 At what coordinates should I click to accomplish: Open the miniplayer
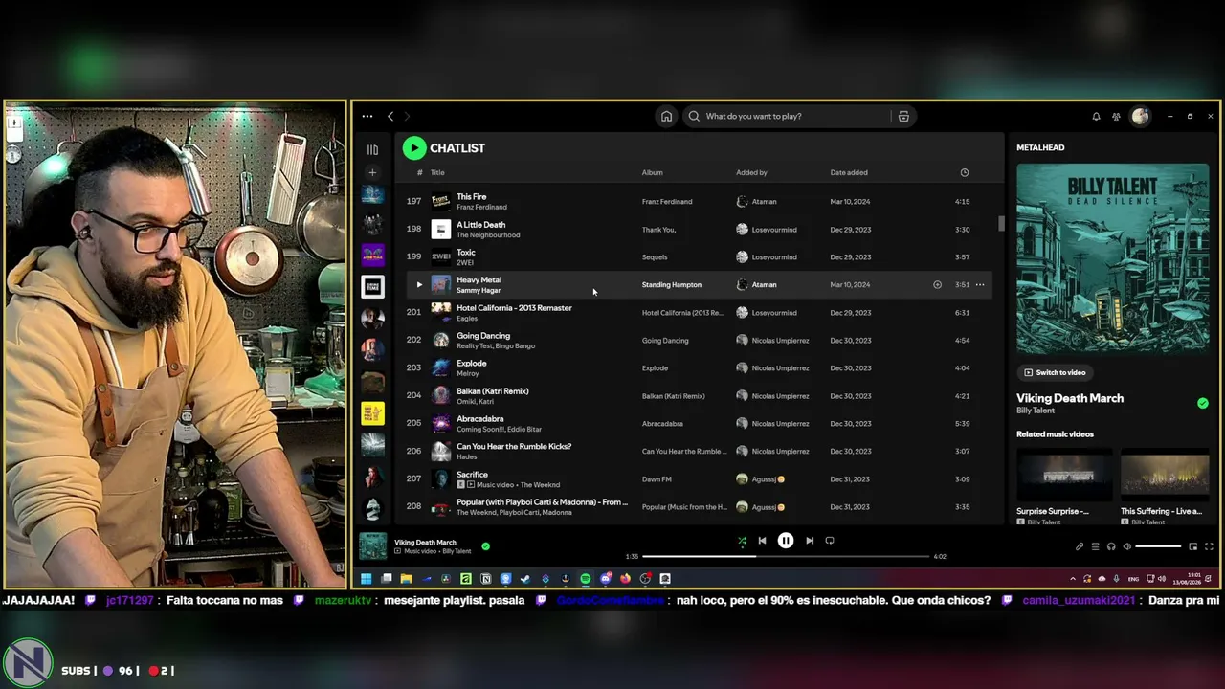pyautogui.click(x=1192, y=546)
